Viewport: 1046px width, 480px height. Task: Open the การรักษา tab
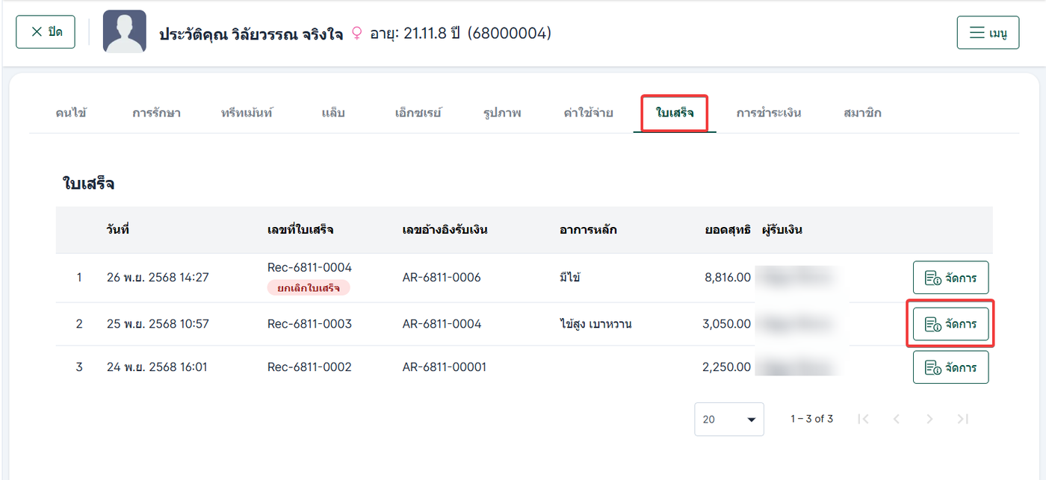156,113
